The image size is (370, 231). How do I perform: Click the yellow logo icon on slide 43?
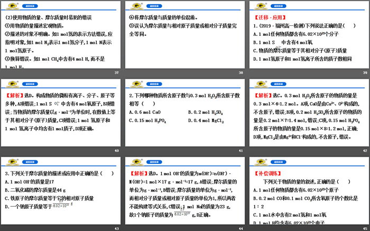coord(13,162)
